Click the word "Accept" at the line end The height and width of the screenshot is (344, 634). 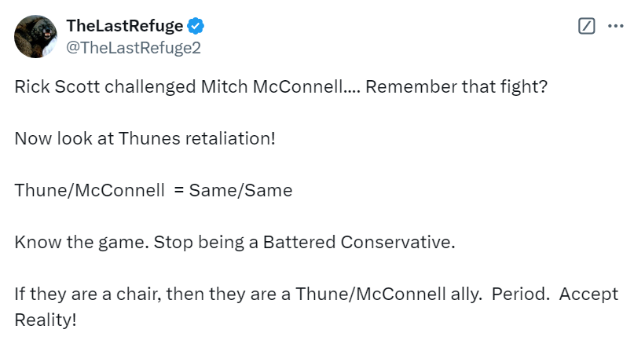coord(588,295)
